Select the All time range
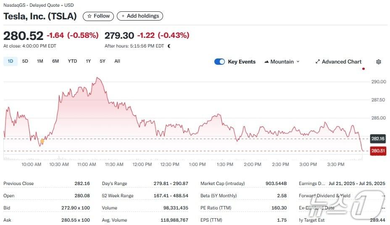 coord(117,61)
